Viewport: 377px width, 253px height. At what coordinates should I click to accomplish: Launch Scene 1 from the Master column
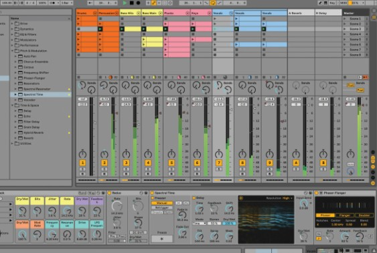[x=345, y=19]
